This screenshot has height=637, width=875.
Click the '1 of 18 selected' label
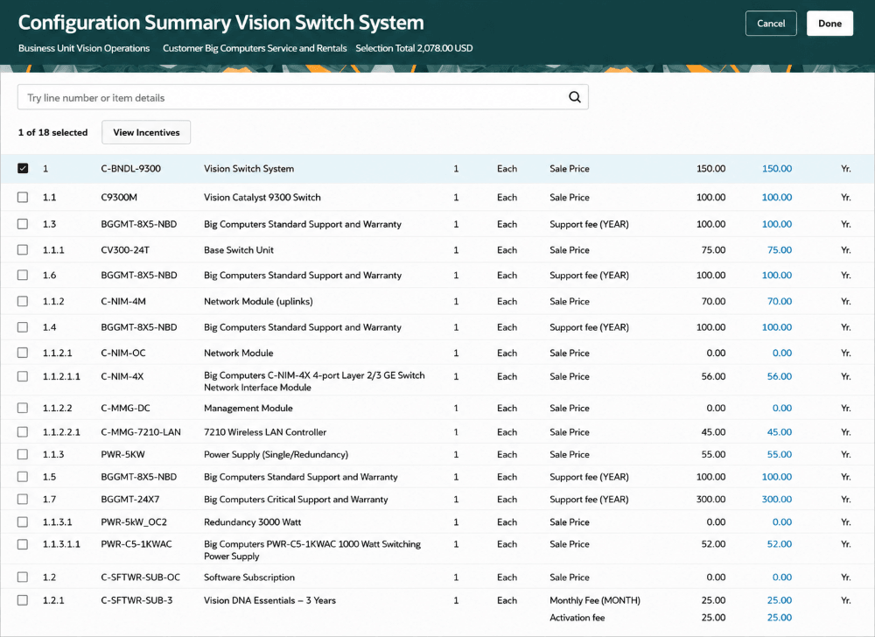tap(53, 132)
